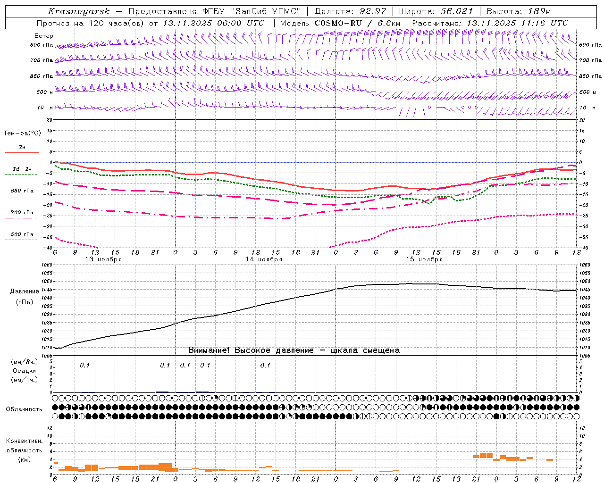Image resolution: width=604 pixels, height=483 pixels.
Task: Click the '15 ноября' date label
Action: click(x=424, y=259)
